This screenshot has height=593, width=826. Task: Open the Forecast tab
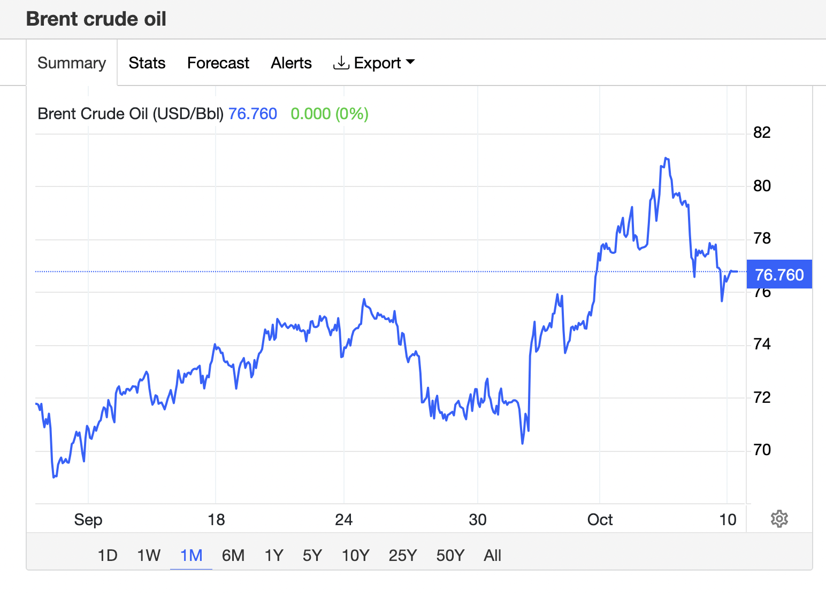(x=218, y=63)
